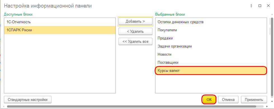
Task: Maximize the settings dialog window
Action: pyautogui.click(x=260, y=6)
